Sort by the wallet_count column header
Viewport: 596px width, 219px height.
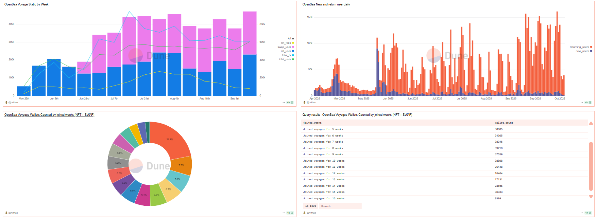tap(504, 123)
